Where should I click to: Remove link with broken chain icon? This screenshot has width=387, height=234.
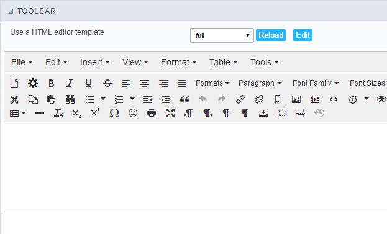click(x=259, y=99)
